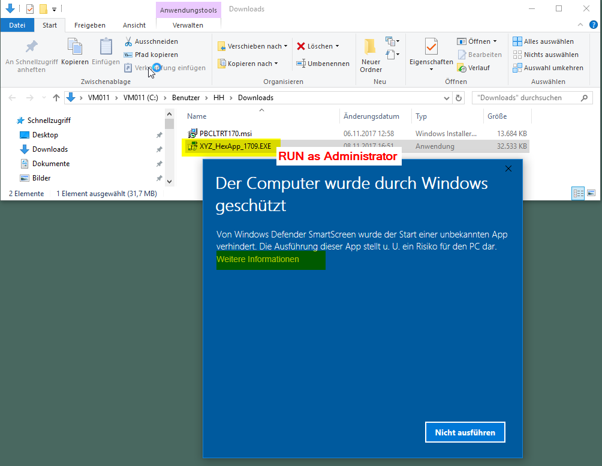The image size is (602, 466).
Task: Expand the Eigenschaften dropdown arrow
Action: (431, 70)
